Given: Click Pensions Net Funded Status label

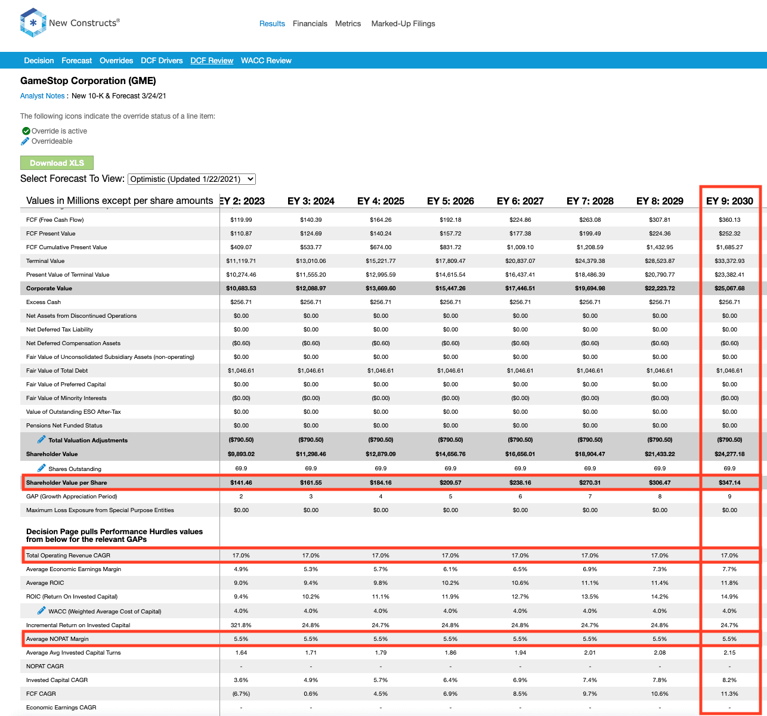Looking at the screenshot, I should 64,426.
